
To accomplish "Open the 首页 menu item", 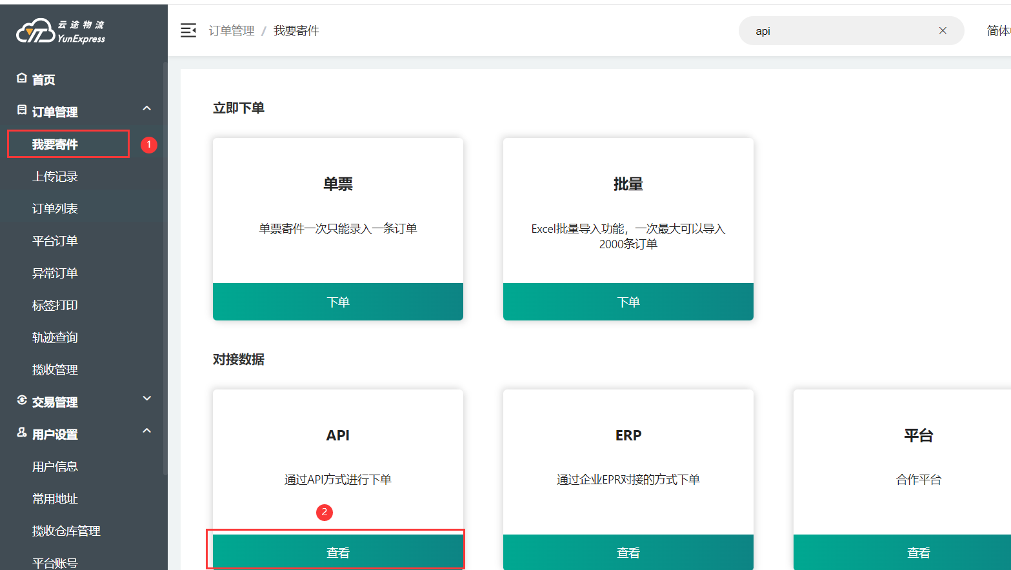I will [44, 79].
